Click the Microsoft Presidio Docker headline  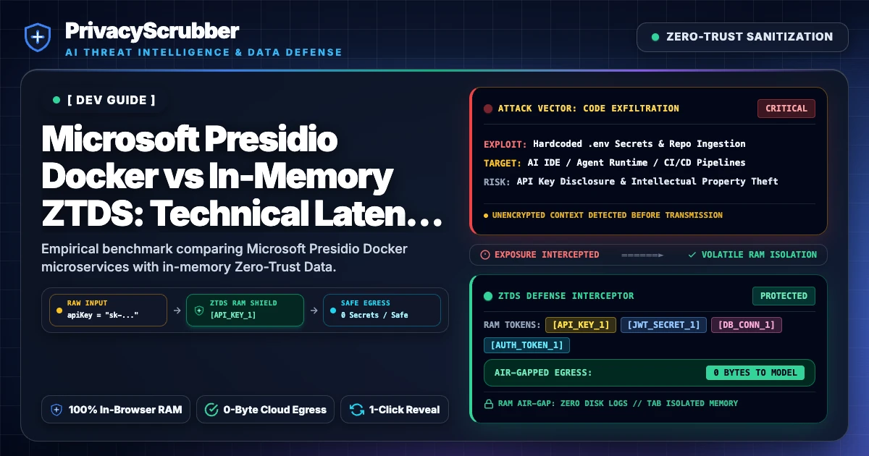[x=241, y=176]
